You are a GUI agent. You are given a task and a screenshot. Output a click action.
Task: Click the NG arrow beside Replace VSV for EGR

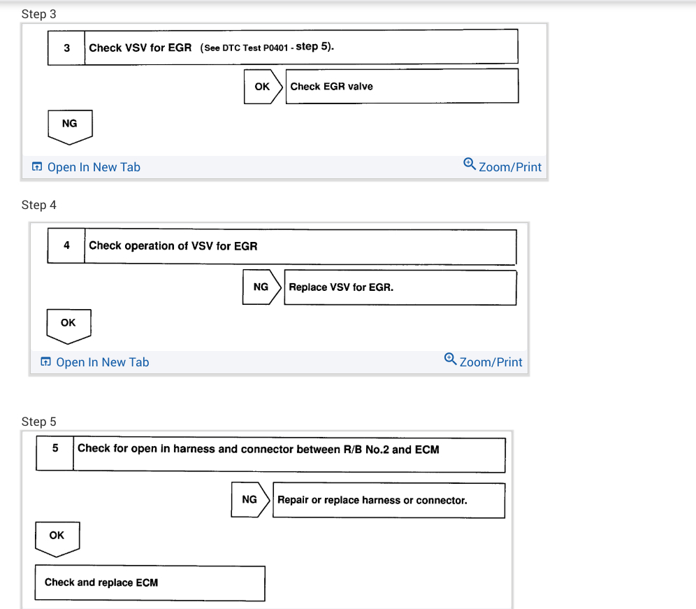(262, 287)
